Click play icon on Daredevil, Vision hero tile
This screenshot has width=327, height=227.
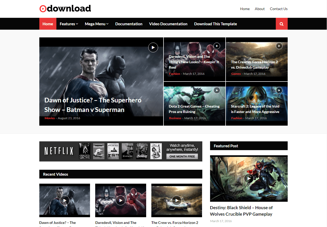pyautogui.click(x=217, y=46)
